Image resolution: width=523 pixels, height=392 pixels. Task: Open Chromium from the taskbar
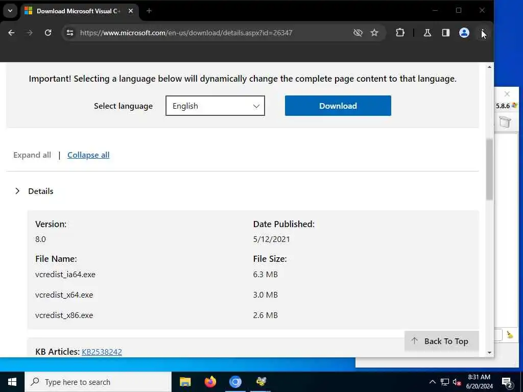tap(235, 382)
